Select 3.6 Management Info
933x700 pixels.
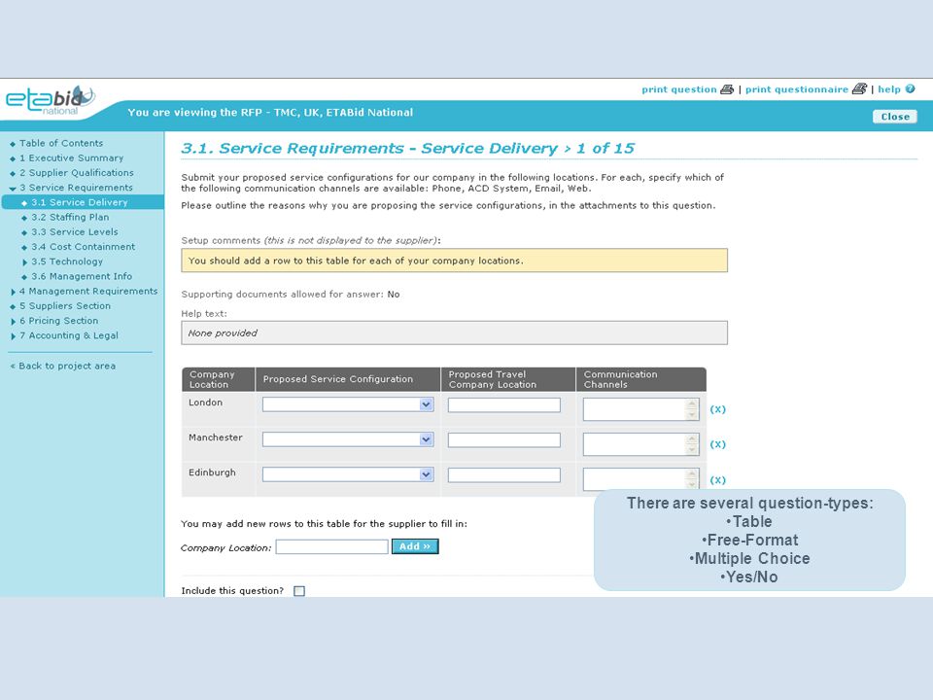pos(82,276)
